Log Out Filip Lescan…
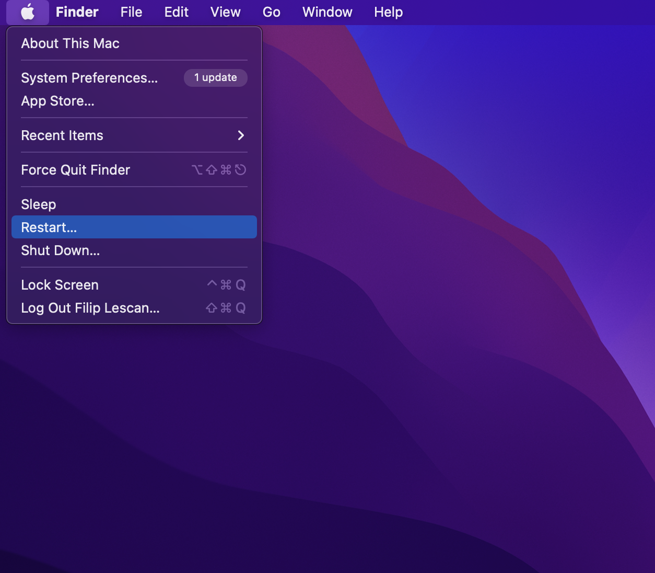 [134, 308]
